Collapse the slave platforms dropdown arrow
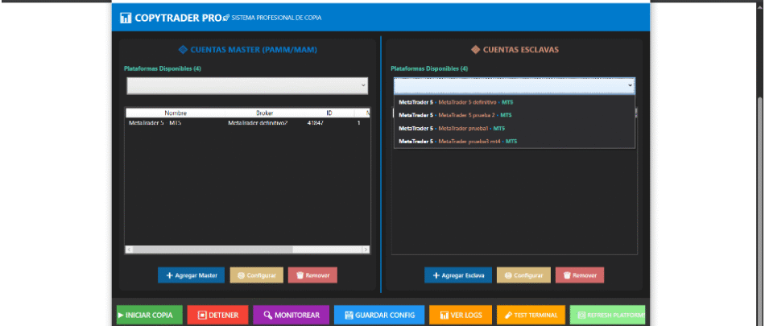The width and height of the screenshot is (765, 326). click(x=630, y=85)
